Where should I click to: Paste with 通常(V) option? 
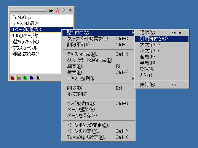[x=162, y=33]
